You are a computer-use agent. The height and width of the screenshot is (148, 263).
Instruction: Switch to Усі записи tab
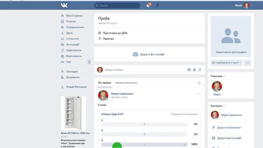pyautogui.click(x=104, y=83)
